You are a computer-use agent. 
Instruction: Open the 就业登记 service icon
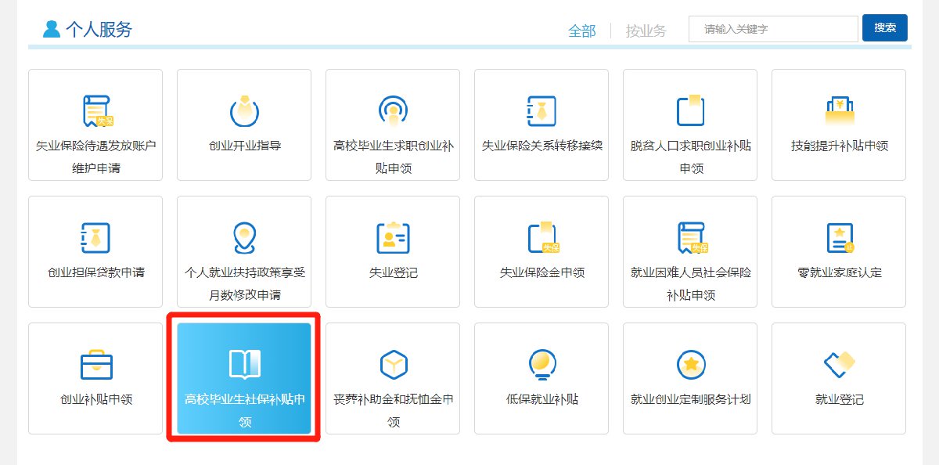coord(839,365)
